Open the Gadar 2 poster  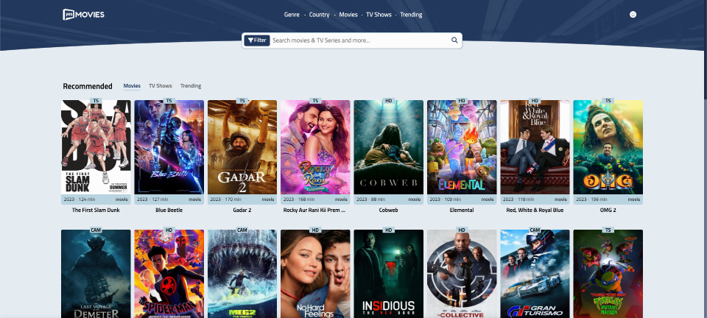coord(242,147)
